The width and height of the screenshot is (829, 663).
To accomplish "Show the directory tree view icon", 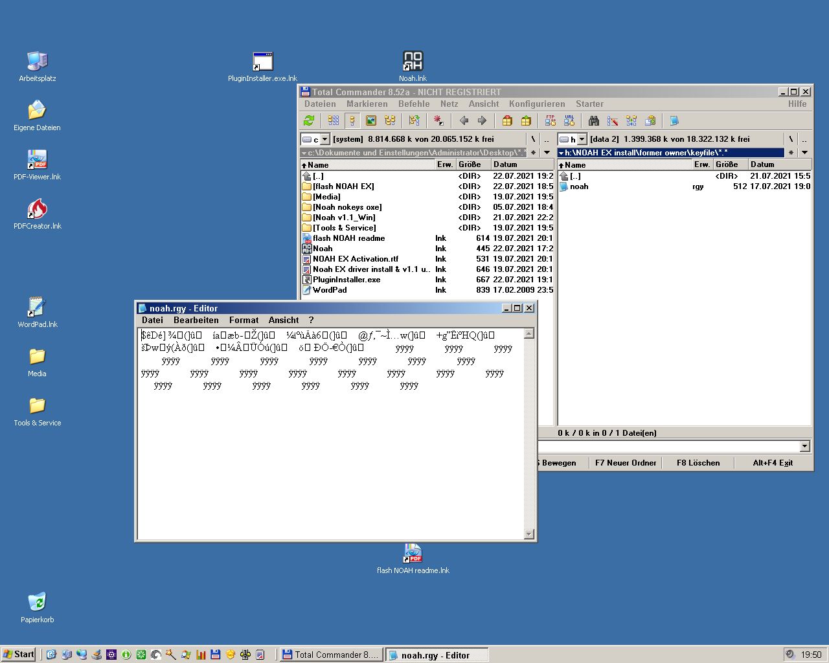I will 390,120.
